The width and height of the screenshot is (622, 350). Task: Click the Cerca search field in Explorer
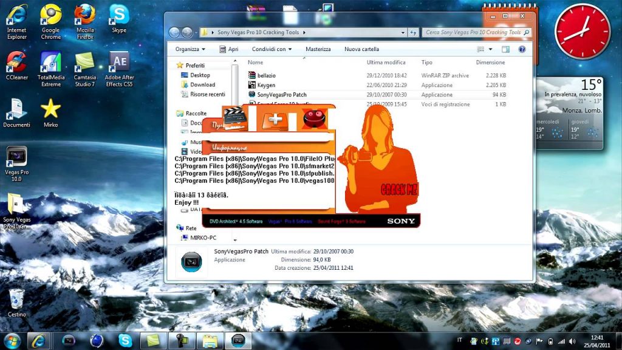coord(476,33)
